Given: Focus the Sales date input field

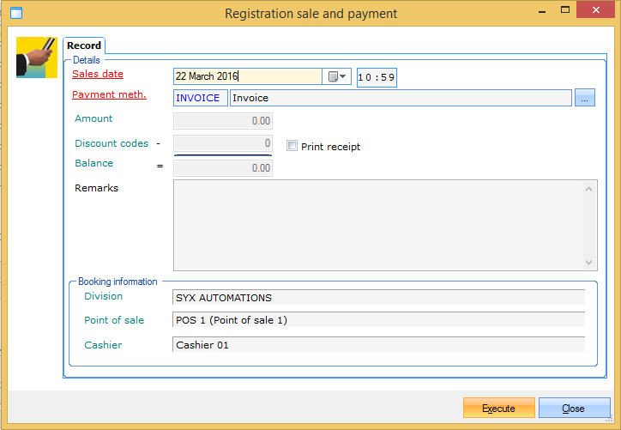Looking at the screenshot, I should click(248, 76).
